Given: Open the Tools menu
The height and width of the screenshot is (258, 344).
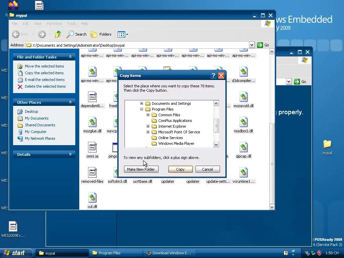Looking at the screenshot, I should click(x=71, y=24).
